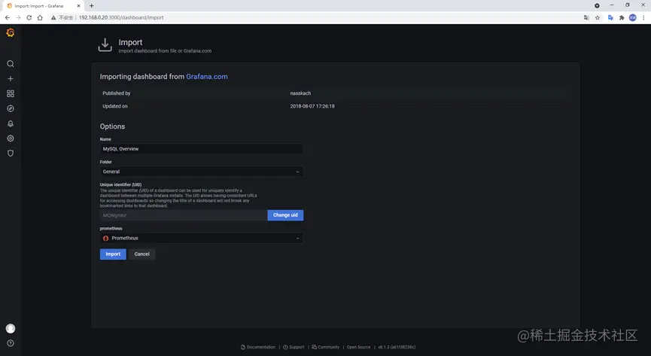The height and width of the screenshot is (356, 651).
Task: Open the Community footer link
Action: click(325, 347)
